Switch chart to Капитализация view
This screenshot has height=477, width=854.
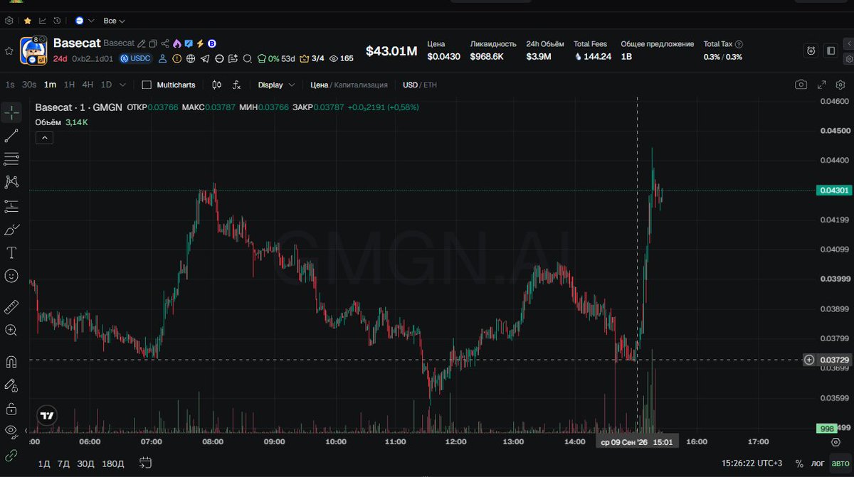click(x=360, y=85)
